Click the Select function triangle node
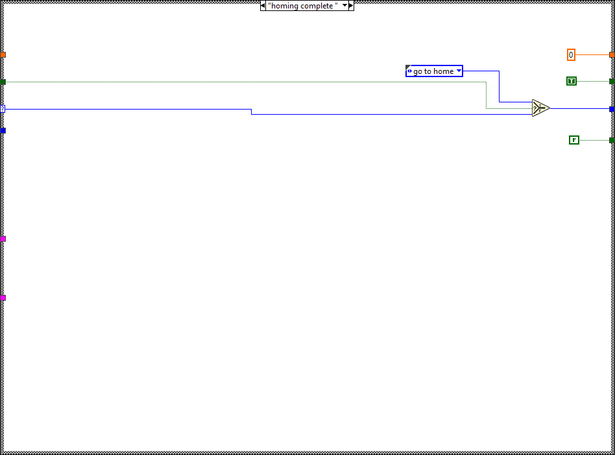The image size is (615, 455). tap(540, 108)
